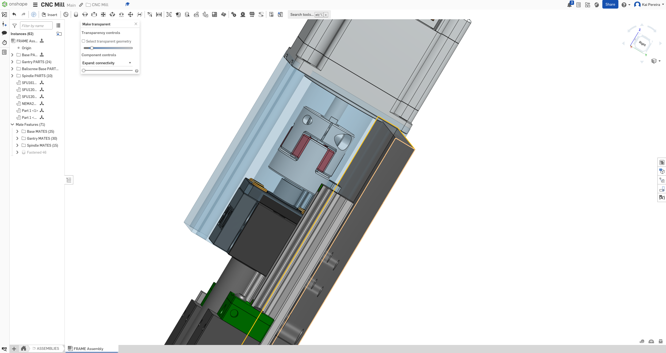Click the Named views cube icon
Image resolution: width=666 pixels, height=353 pixels.
click(654, 61)
